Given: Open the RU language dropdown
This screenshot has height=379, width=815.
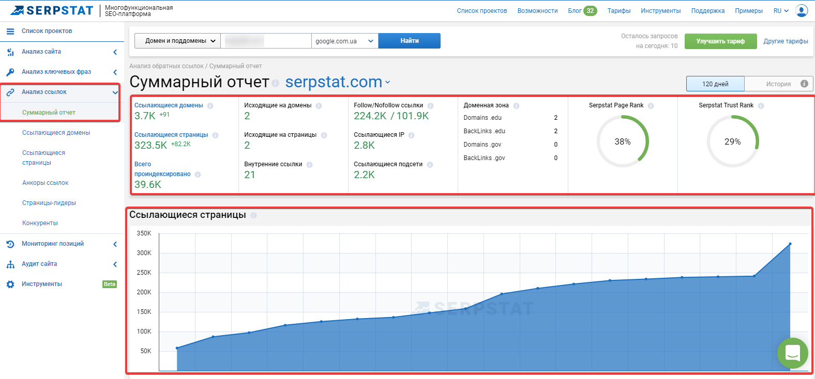Looking at the screenshot, I should pos(781,11).
